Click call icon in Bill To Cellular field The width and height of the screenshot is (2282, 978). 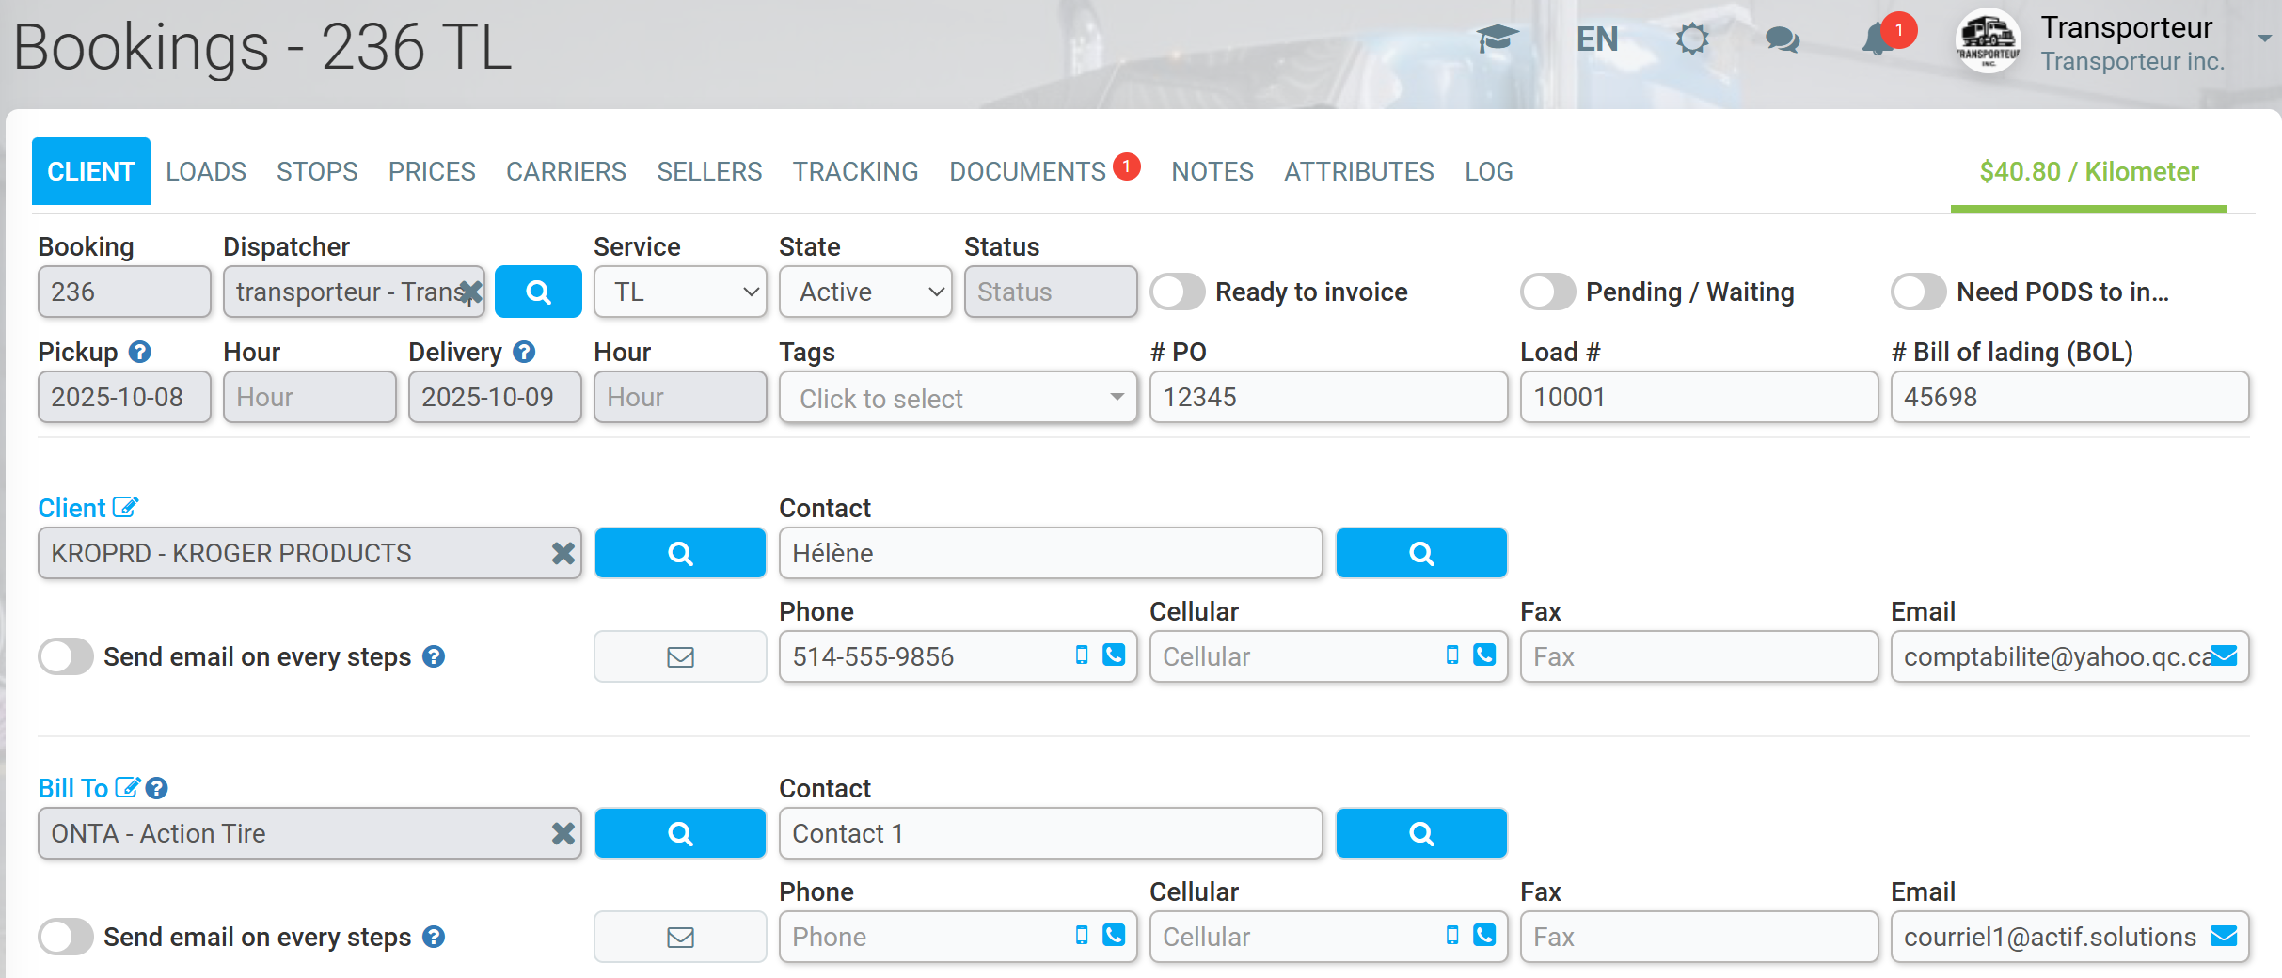coord(1484,936)
